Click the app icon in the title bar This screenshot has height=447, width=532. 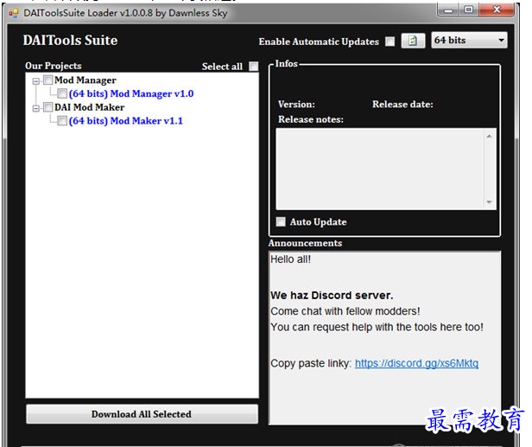click(x=14, y=13)
